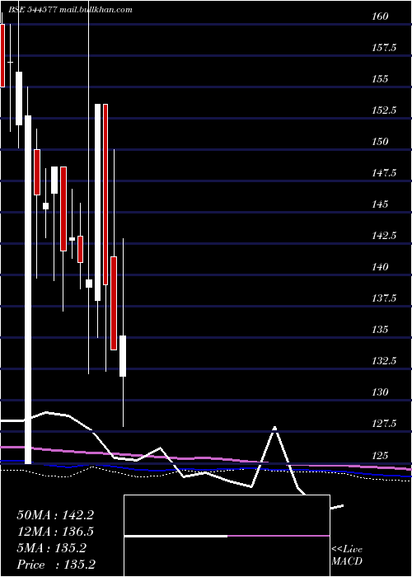This screenshot has height=577, width=412.
Task: Click the 155 price axis label
Action: [380, 79]
